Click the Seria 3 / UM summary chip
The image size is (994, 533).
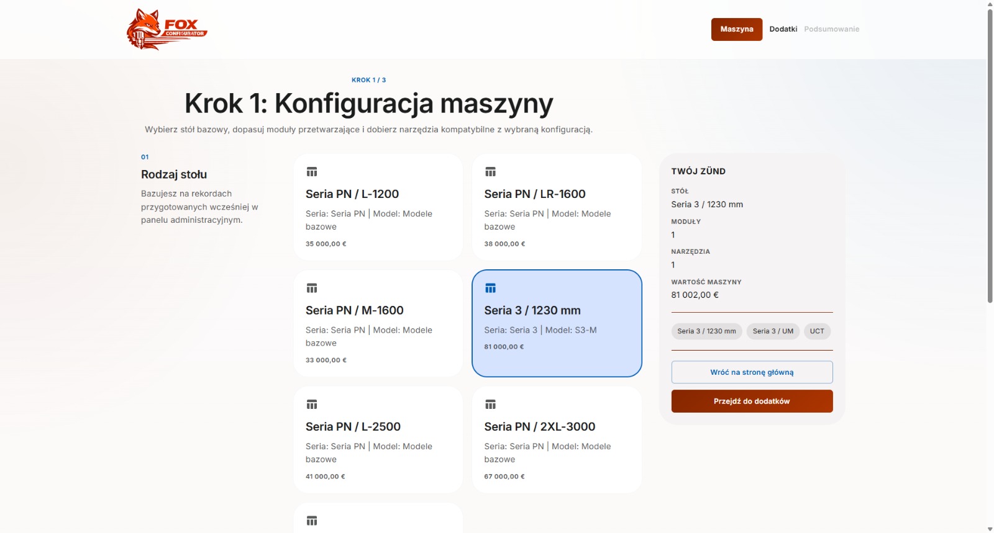click(x=773, y=331)
